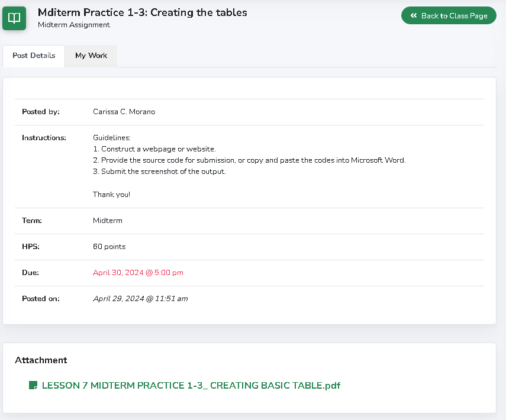Click the green book icon beside the title
The height and width of the screenshot is (420, 506).
(14, 18)
